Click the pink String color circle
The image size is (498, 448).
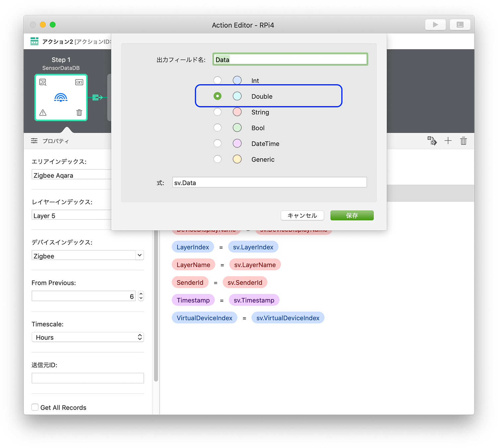(x=237, y=112)
